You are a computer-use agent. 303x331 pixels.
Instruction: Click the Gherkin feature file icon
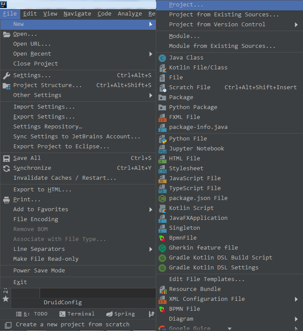pos(162,248)
